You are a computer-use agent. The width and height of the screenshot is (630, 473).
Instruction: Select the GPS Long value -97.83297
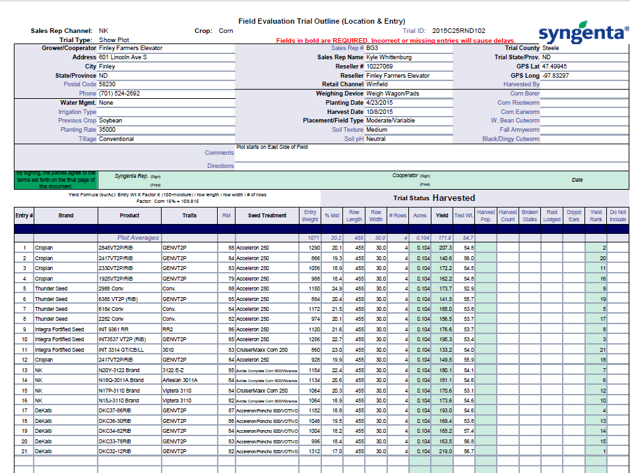click(555, 76)
